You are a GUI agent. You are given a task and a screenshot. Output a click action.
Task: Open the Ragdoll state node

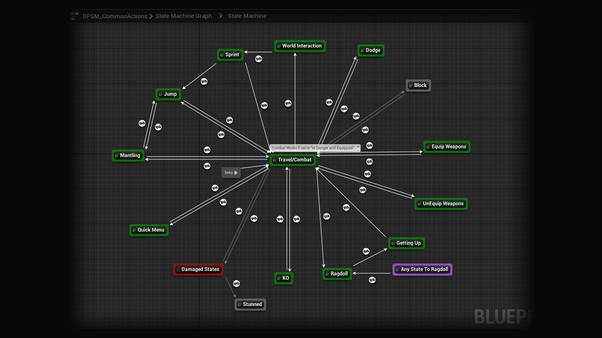[x=337, y=274]
